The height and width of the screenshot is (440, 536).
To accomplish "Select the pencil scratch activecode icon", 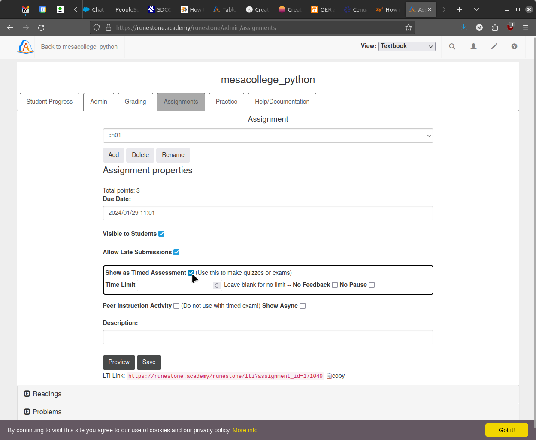I will coord(494,46).
